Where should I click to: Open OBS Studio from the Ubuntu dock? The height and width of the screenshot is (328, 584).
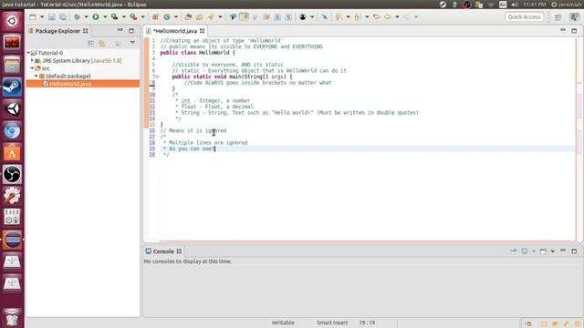pos(12,174)
